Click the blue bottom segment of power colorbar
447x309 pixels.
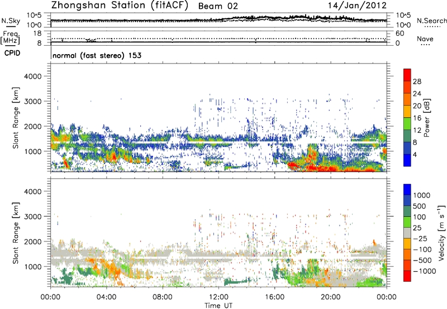[x=407, y=160]
